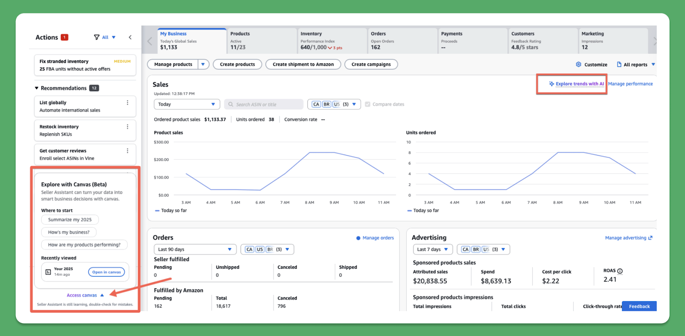
Task: Click the Actions filter funnel icon
Action: (97, 37)
